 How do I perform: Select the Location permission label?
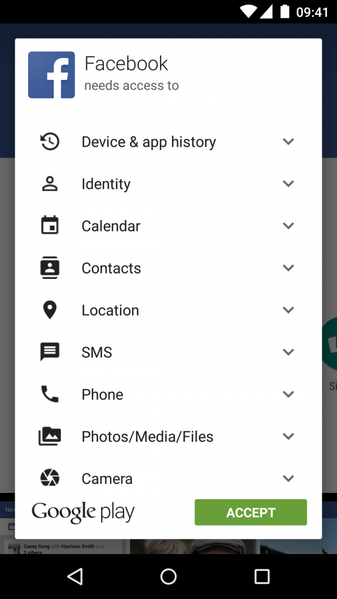[110, 310]
